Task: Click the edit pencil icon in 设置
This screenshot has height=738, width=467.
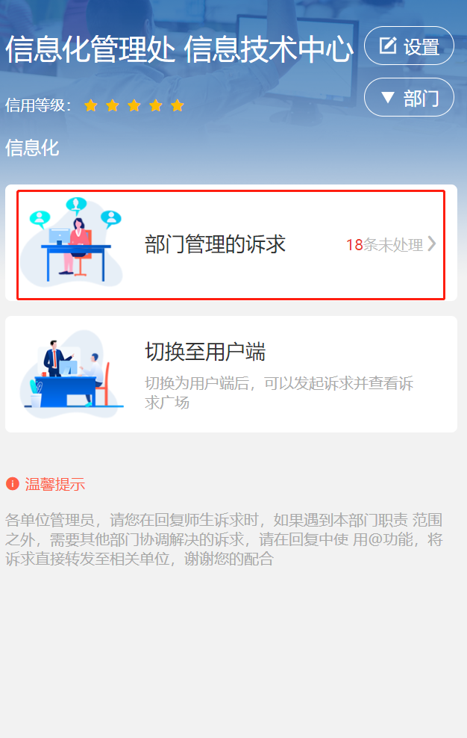Action: (x=388, y=45)
